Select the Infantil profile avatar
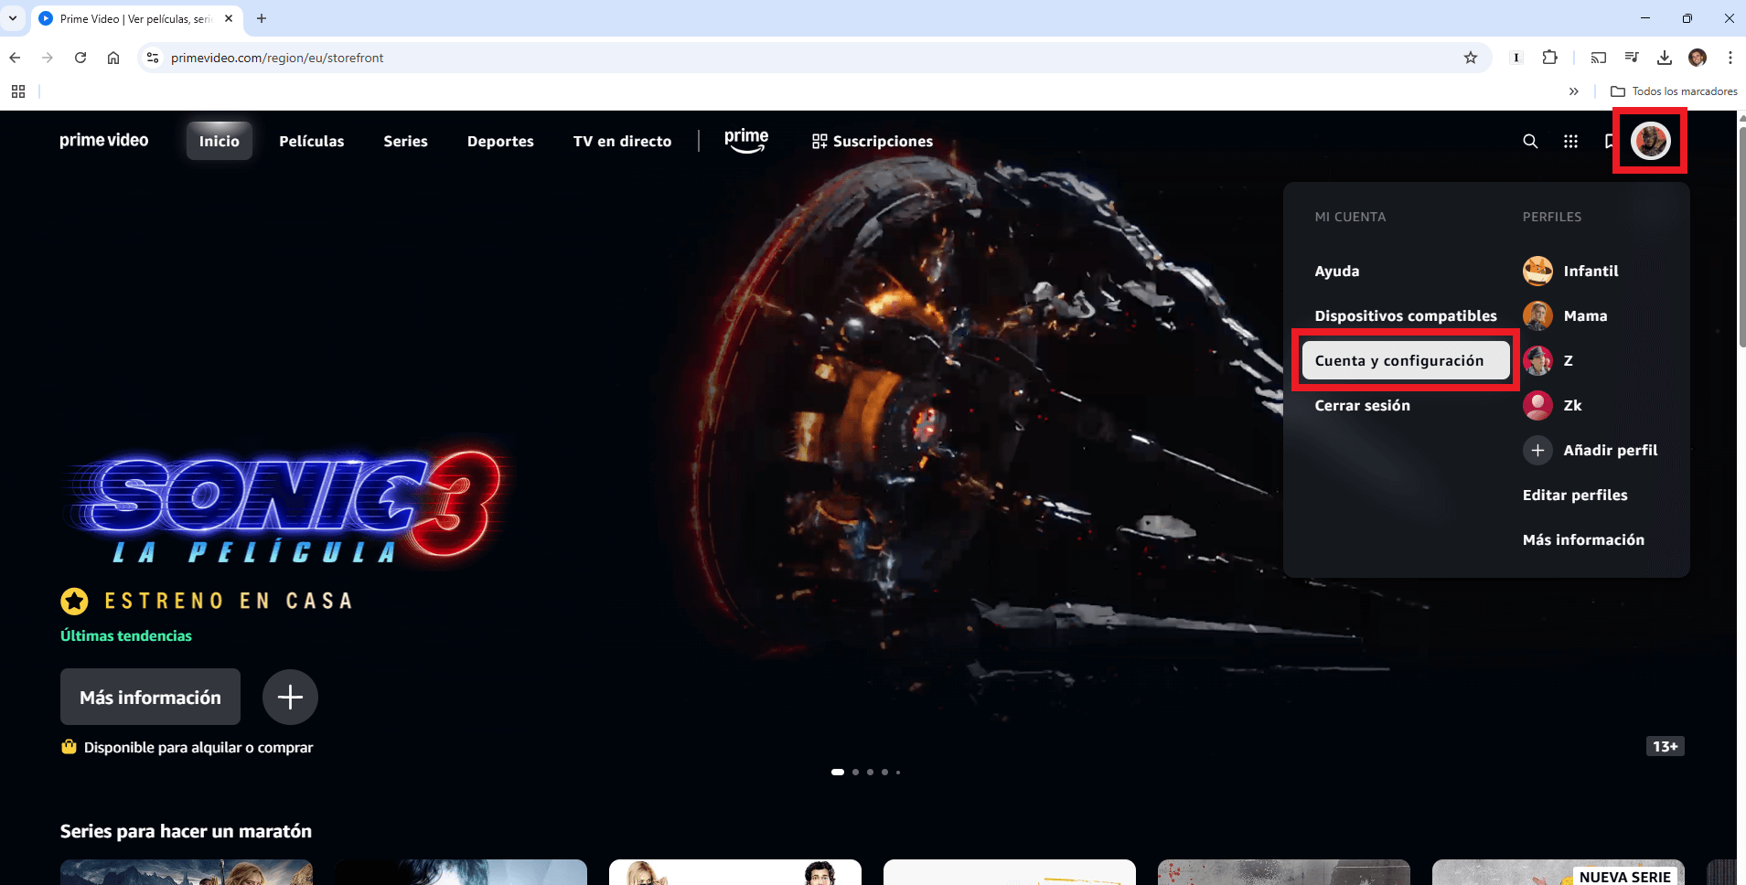Screen dimensions: 1746x885 (x=1537, y=271)
